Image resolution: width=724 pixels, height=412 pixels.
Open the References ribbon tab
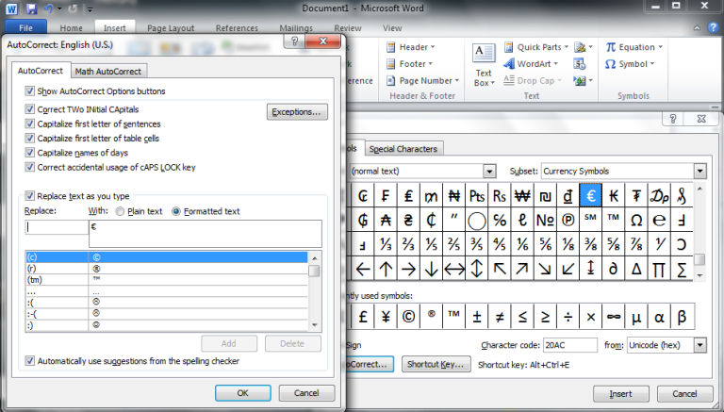click(x=237, y=28)
